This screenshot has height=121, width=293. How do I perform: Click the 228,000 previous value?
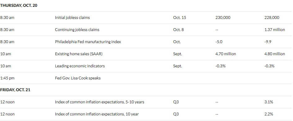(x=272, y=18)
